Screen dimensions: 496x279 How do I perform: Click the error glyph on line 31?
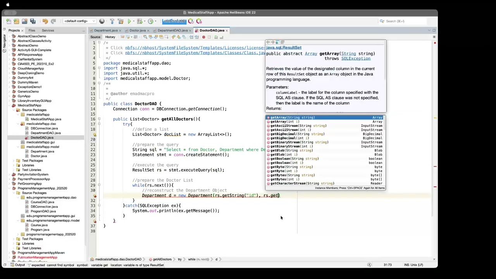(x=95, y=196)
